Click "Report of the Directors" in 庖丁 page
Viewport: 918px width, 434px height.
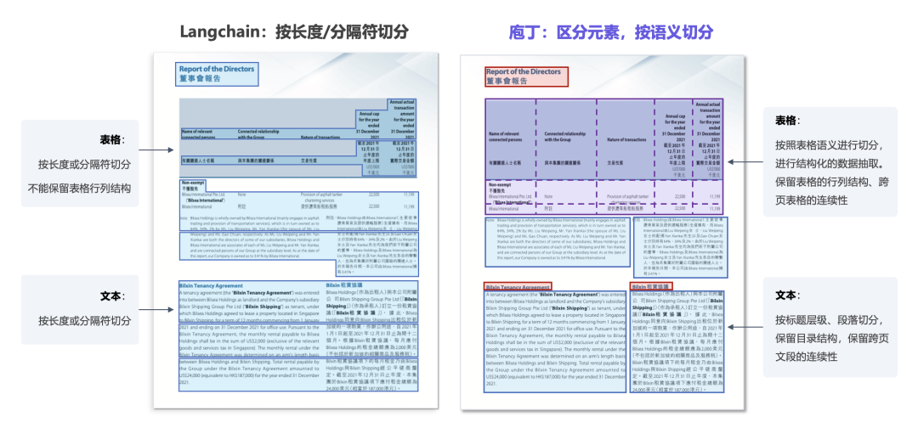click(524, 71)
